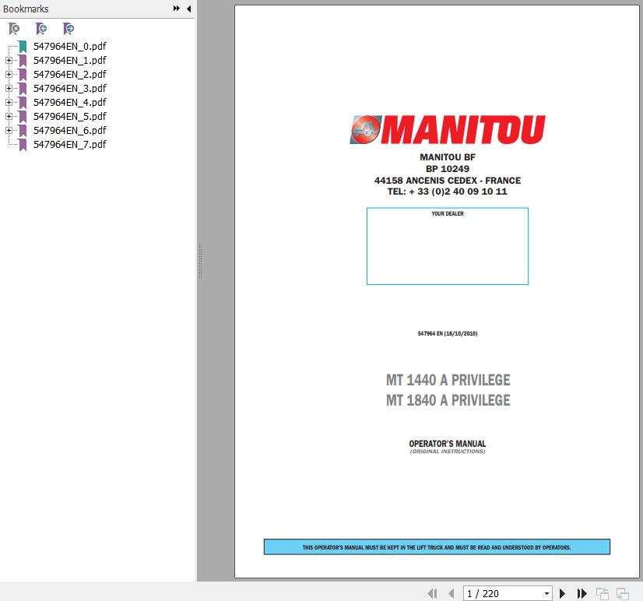Click the 44158 ANCENIS CEDEX - FRANCE address line
The width and height of the screenshot is (643, 601).
[x=448, y=181]
